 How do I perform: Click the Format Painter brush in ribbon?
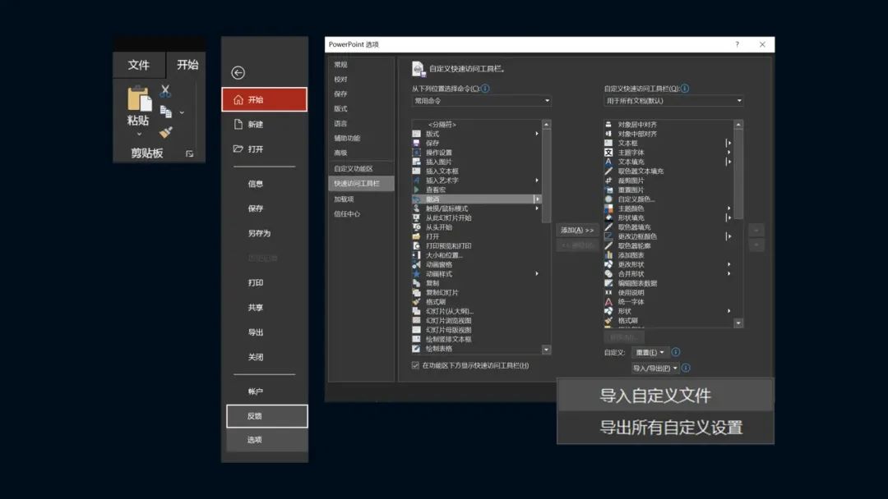tap(165, 132)
